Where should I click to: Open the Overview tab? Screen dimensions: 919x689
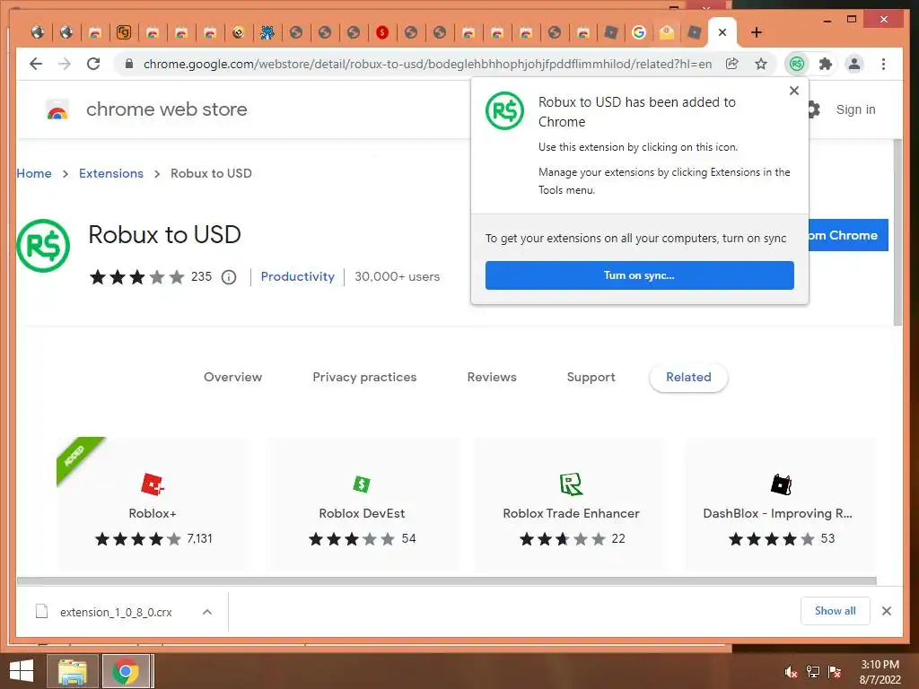(x=232, y=378)
